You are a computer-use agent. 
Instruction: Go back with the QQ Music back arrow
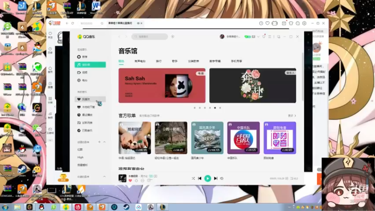119,37
